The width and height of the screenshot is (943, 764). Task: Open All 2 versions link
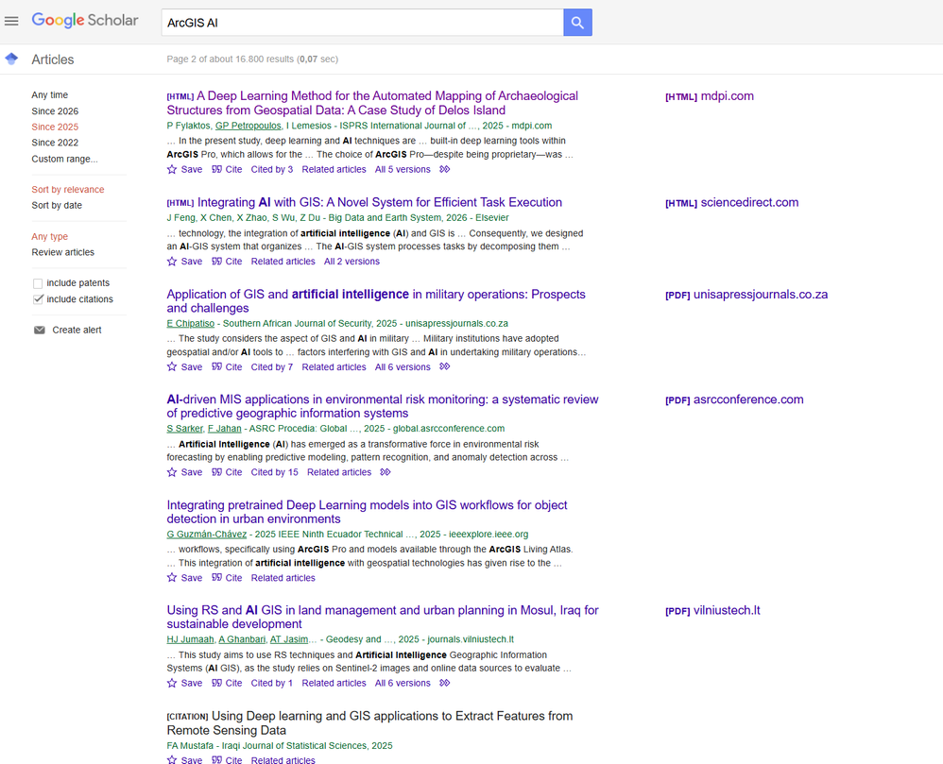point(351,262)
